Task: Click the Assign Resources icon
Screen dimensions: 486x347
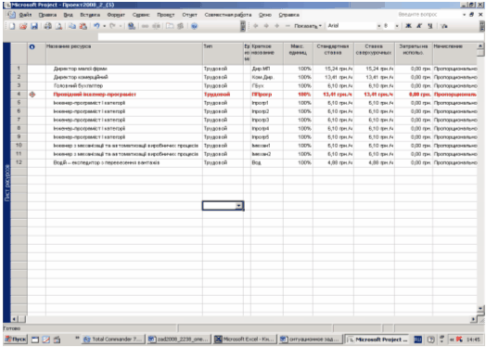Action: click(x=180, y=26)
